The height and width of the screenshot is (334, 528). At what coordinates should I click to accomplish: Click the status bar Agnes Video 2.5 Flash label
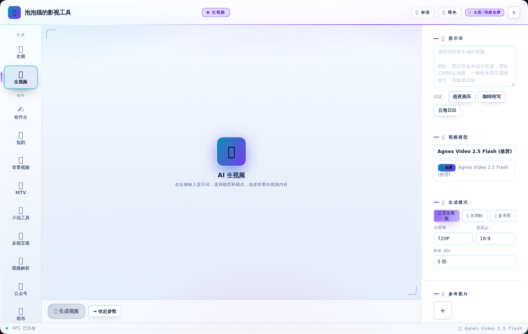click(491, 328)
